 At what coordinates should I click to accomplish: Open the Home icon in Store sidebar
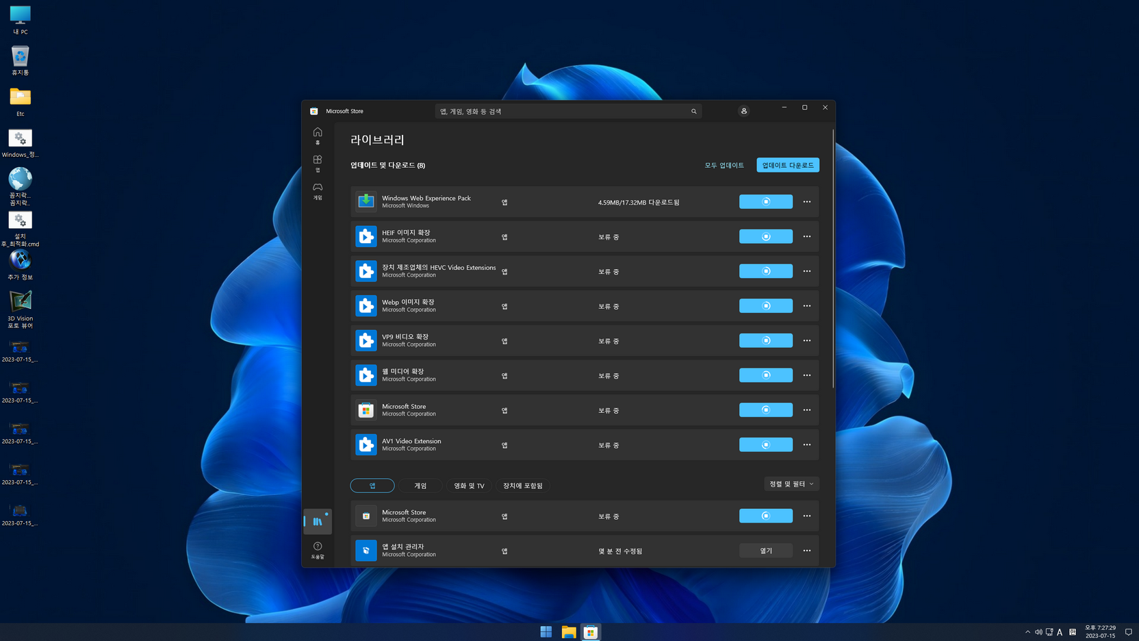[x=318, y=136]
